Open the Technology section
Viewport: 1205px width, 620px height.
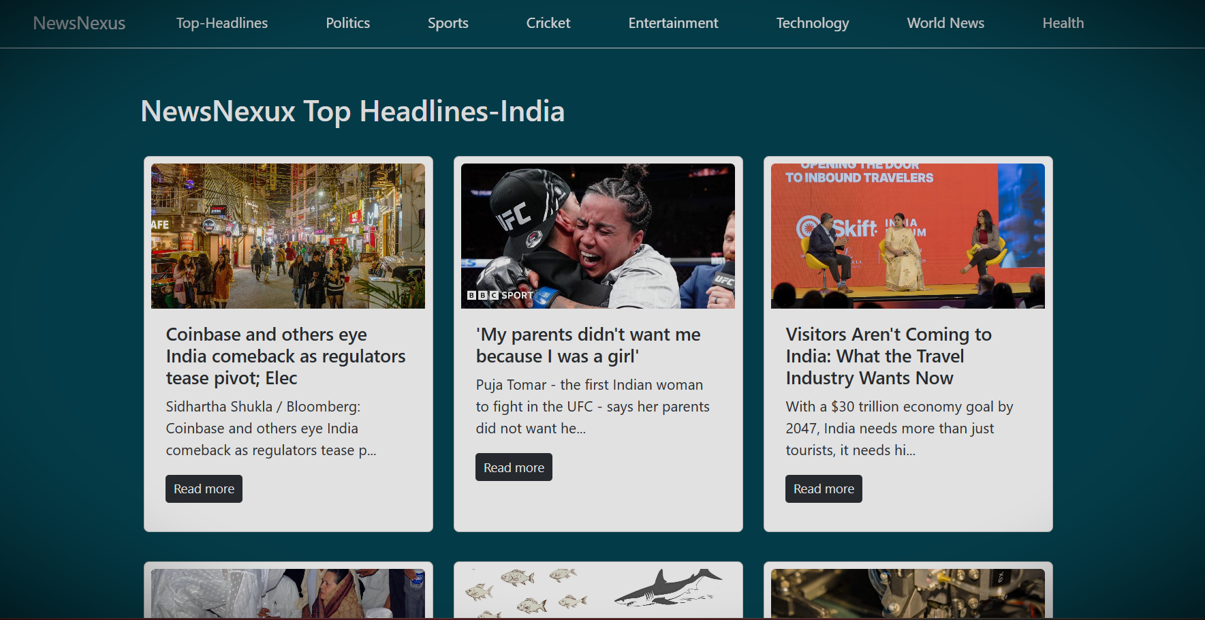(813, 23)
